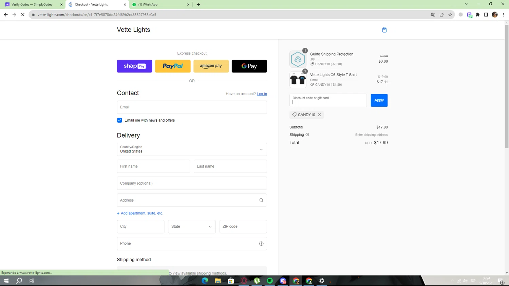The height and width of the screenshot is (286, 509).
Task: Open the Chrome three-dot menu
Action: (503, 15)
